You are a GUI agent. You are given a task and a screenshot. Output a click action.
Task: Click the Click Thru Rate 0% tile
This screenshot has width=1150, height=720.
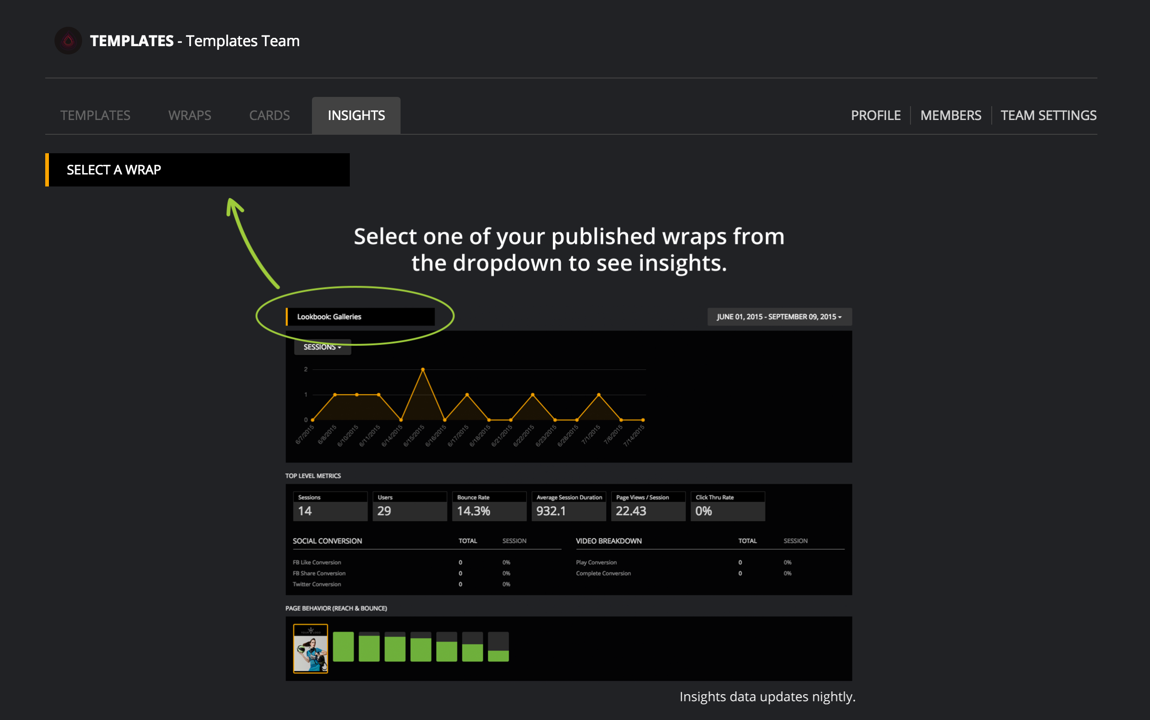pyautogui.click(x=727, y=506)
